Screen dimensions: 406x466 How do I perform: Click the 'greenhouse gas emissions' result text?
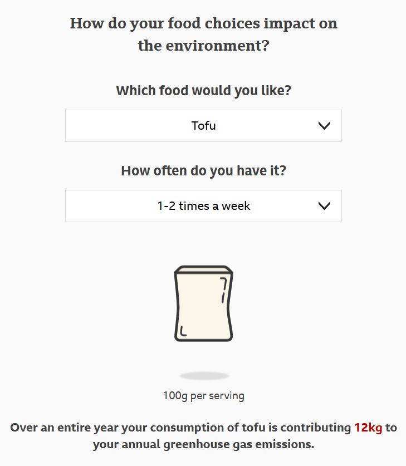[238, 445]
